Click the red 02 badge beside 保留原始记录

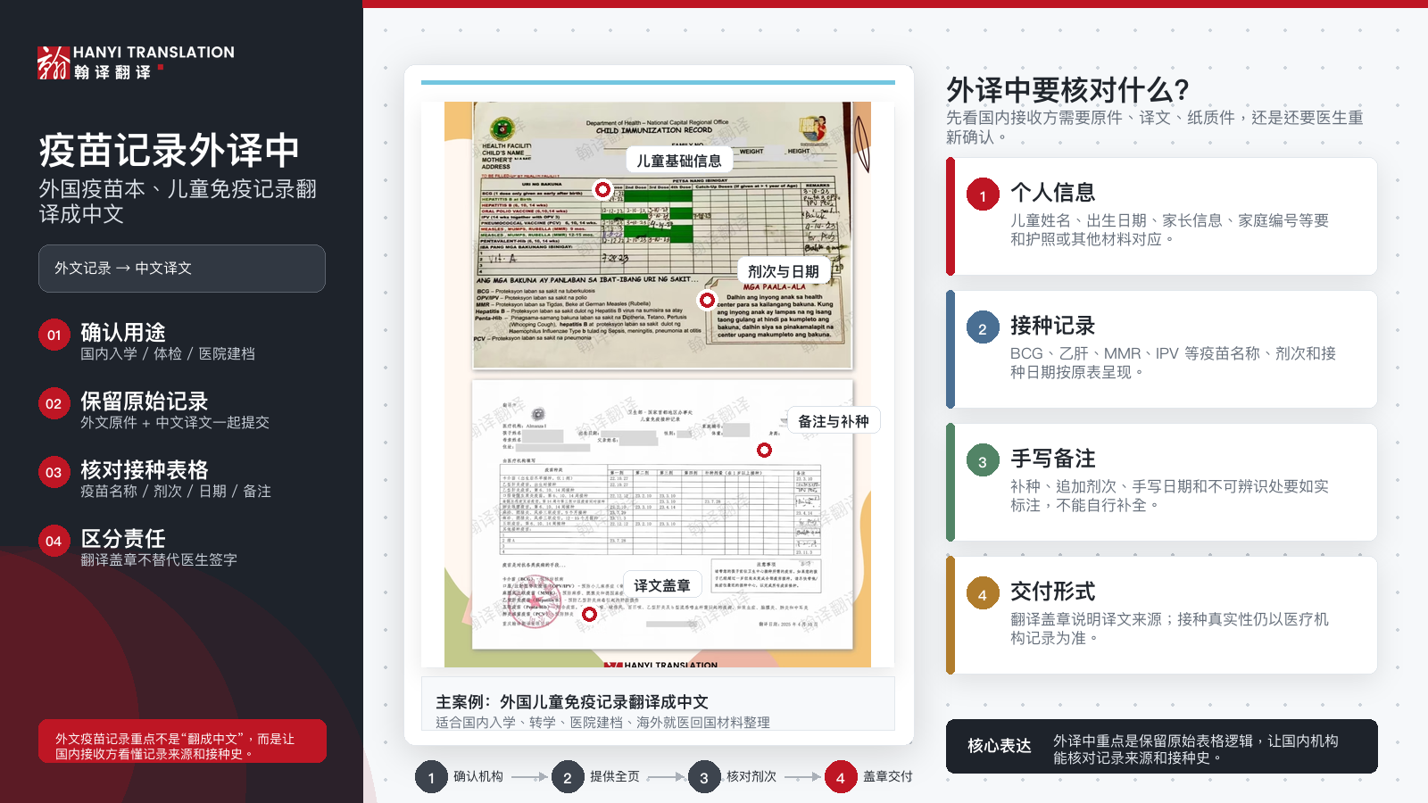coord(54,403)
